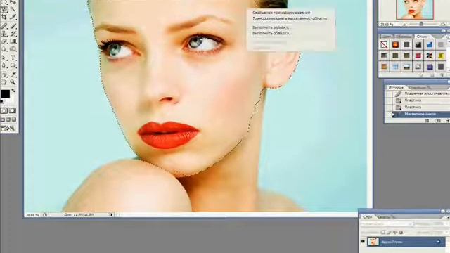This screenshot has height=253, width=450.
Task: Click the Navigator preview thumbnail
Action: pos(415,9)
